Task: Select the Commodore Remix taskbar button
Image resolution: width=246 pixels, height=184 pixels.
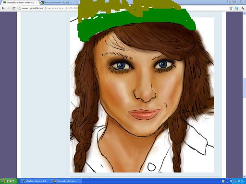Action: (x=66, y=181)
